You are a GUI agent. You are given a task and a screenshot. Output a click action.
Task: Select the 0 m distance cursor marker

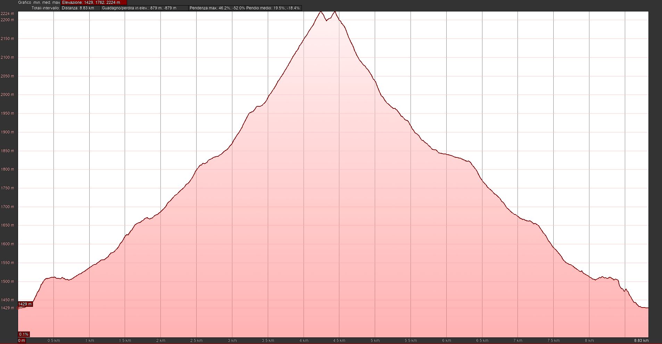[22, 341]
